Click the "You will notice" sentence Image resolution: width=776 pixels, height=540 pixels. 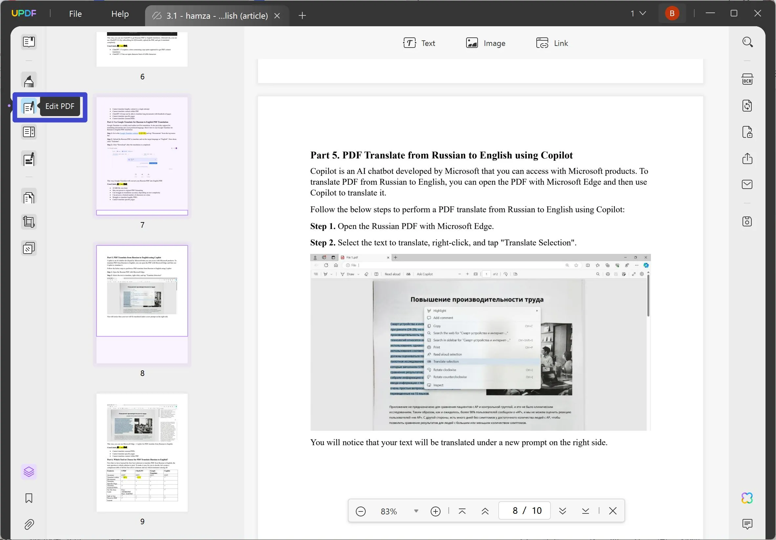(459, 443)
